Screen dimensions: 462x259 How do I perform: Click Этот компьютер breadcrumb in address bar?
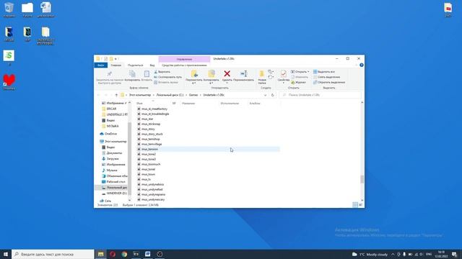140,95
